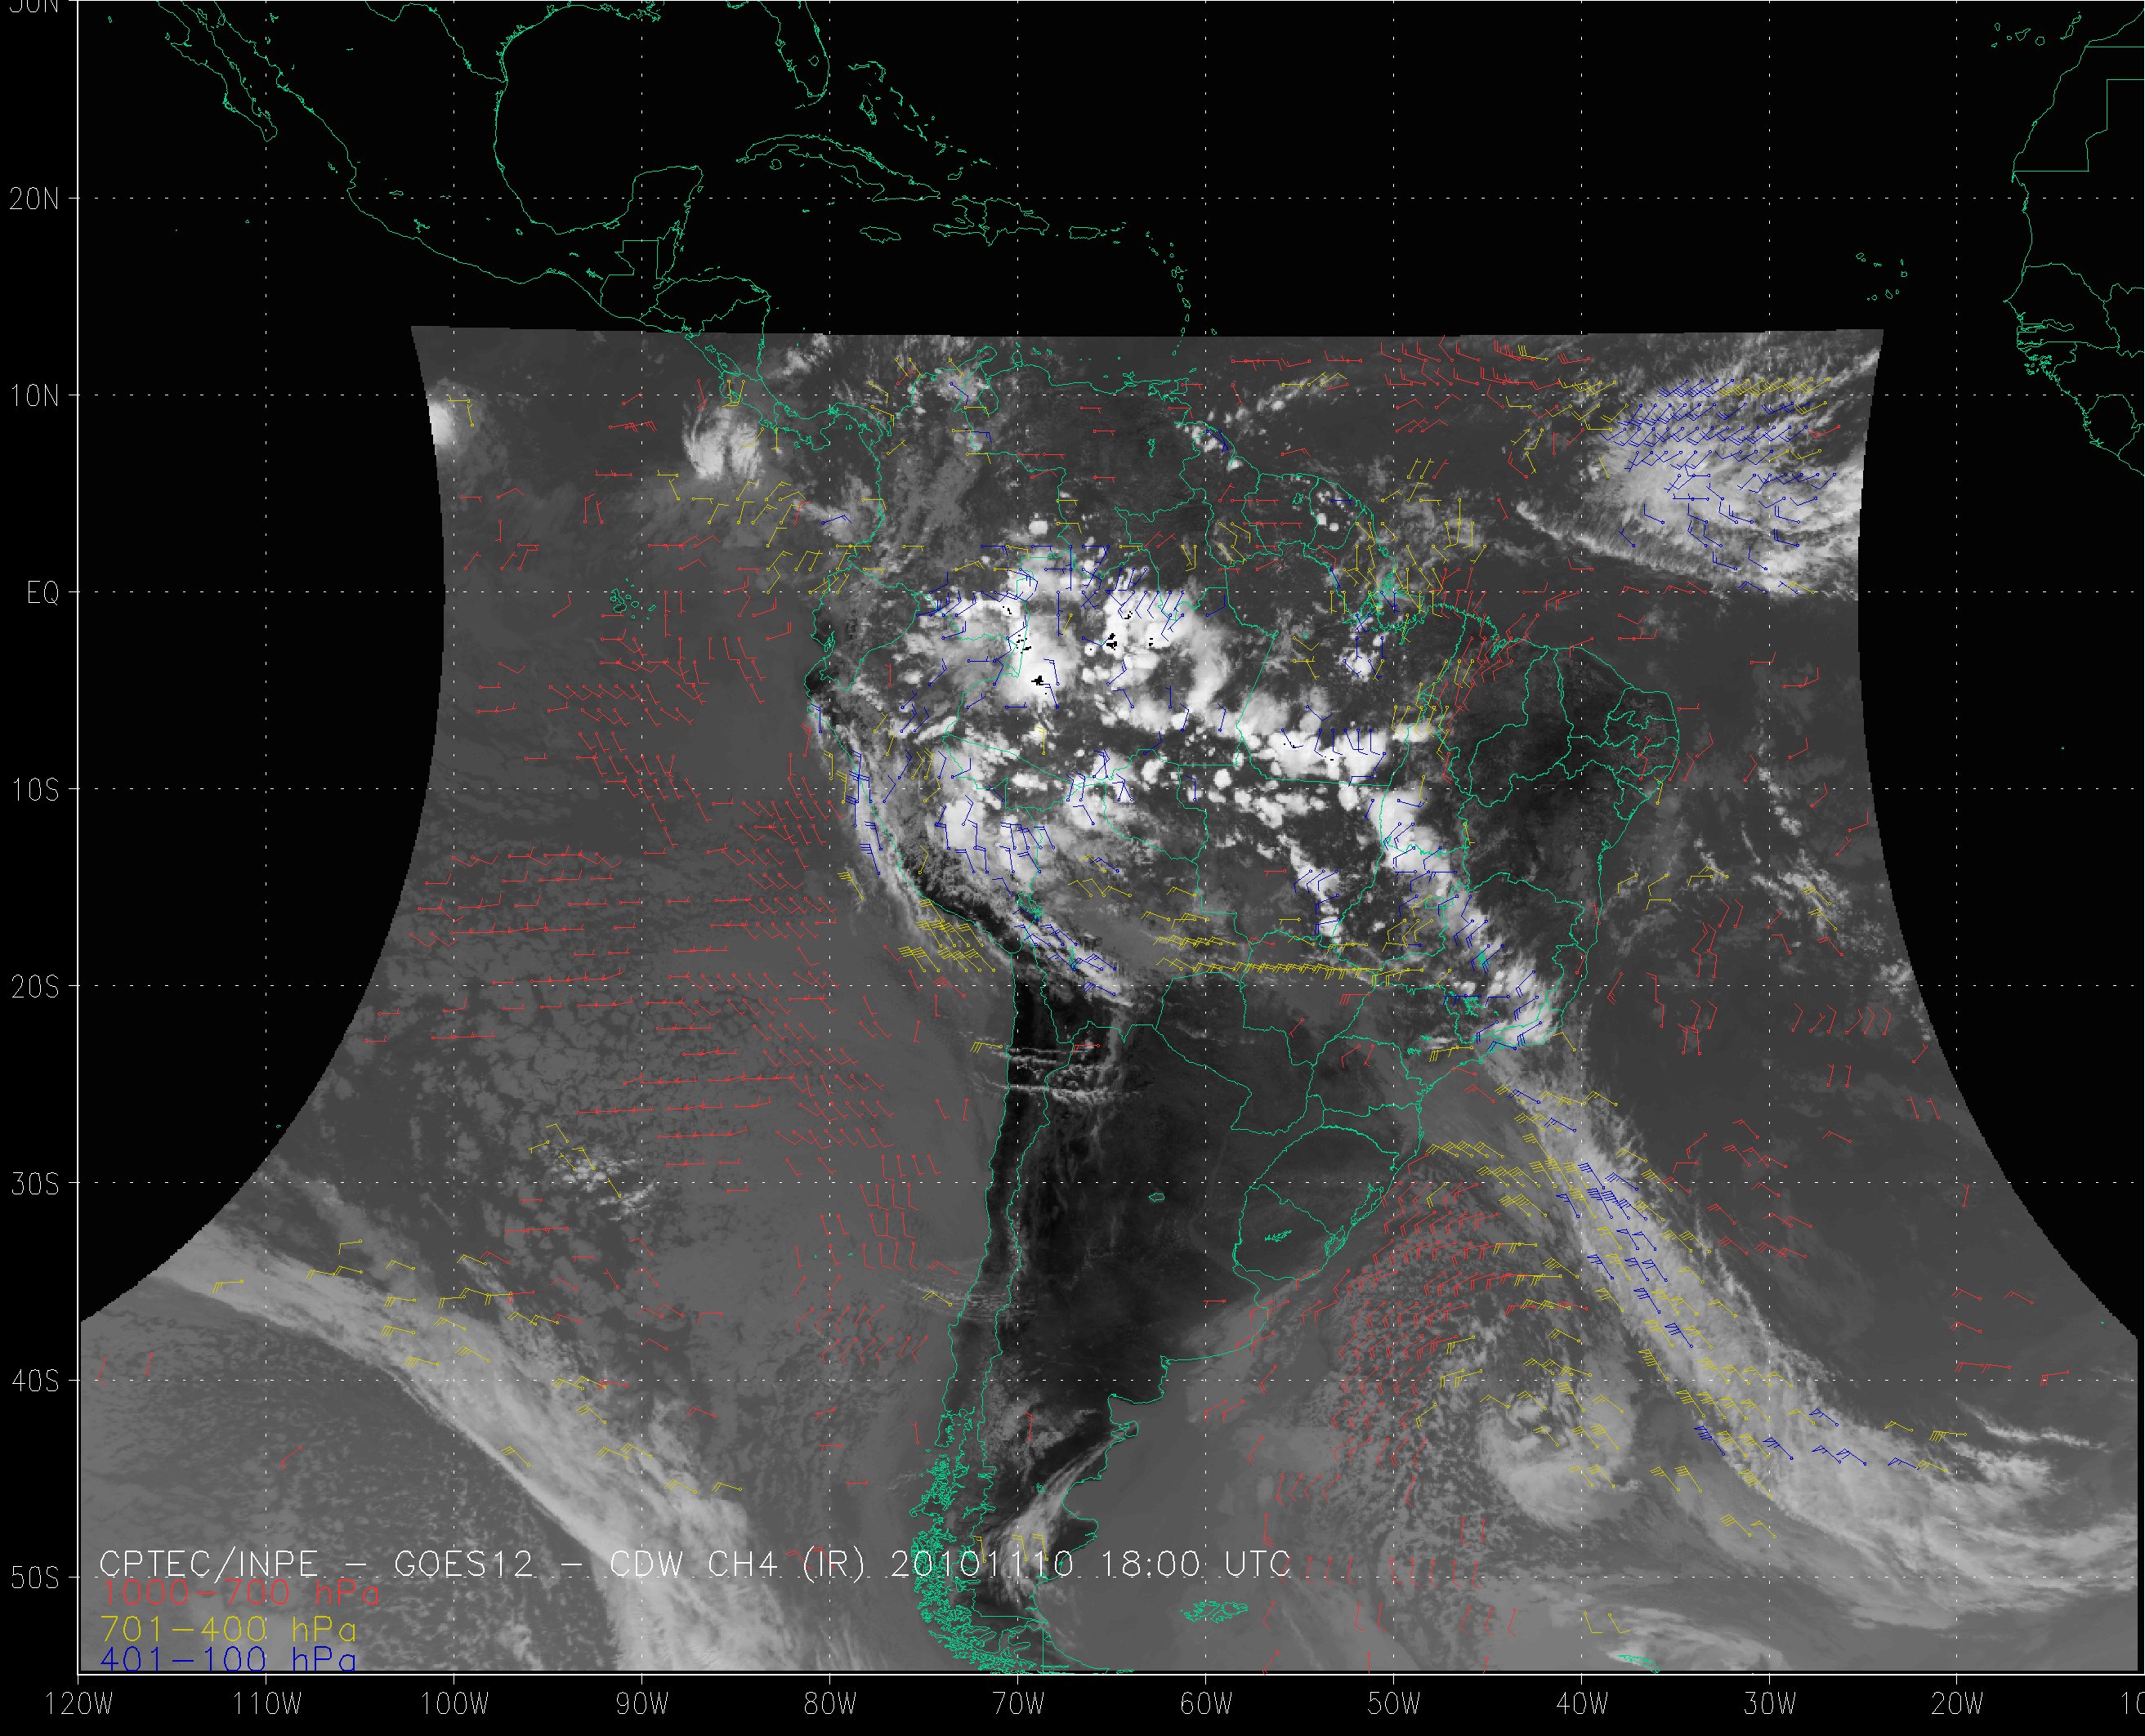Click the blue 401-100 hPa legend label

(228, 1660)
